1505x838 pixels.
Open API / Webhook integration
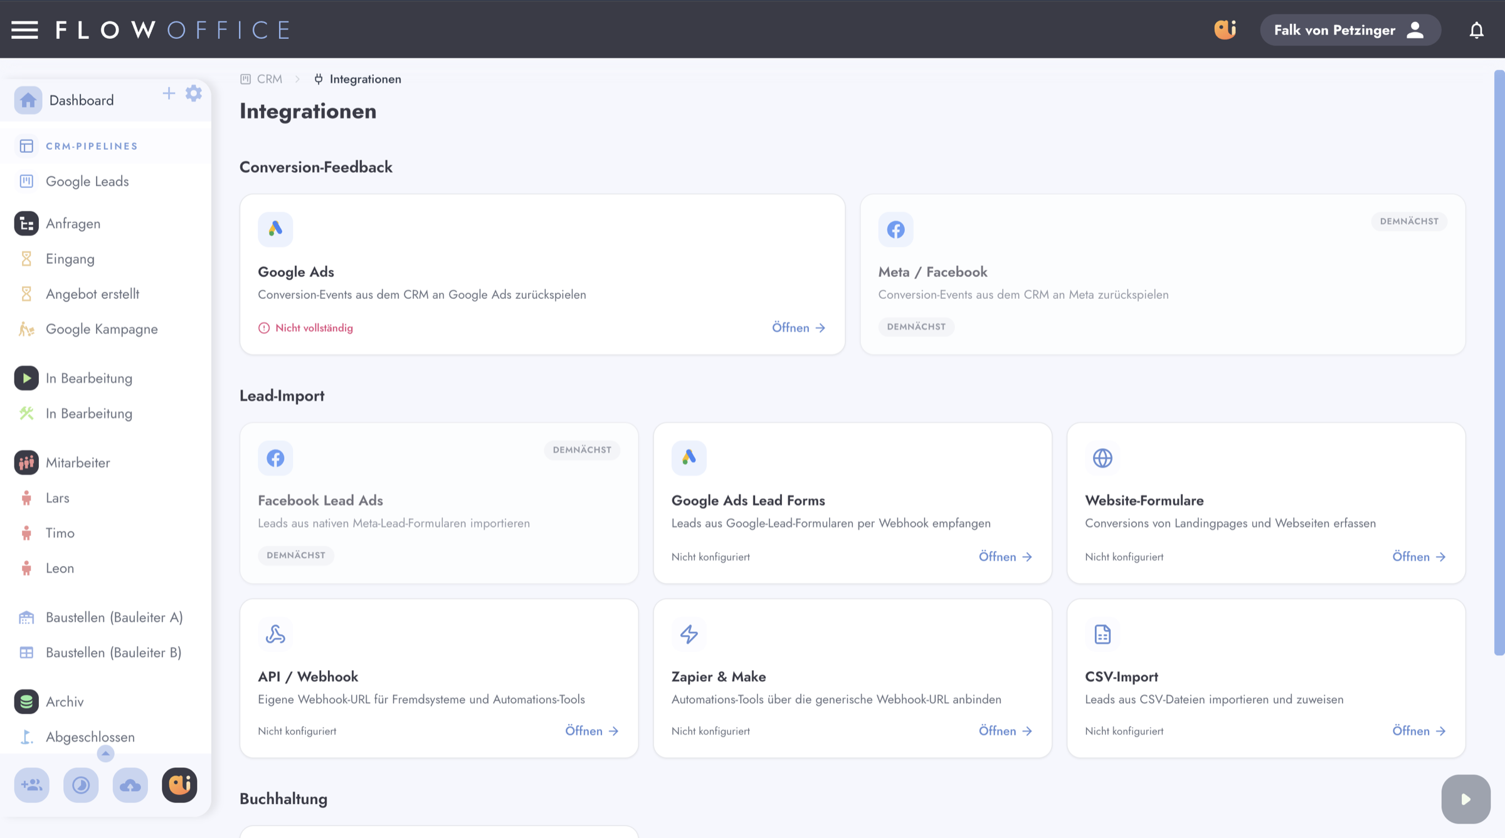(592, 731)
